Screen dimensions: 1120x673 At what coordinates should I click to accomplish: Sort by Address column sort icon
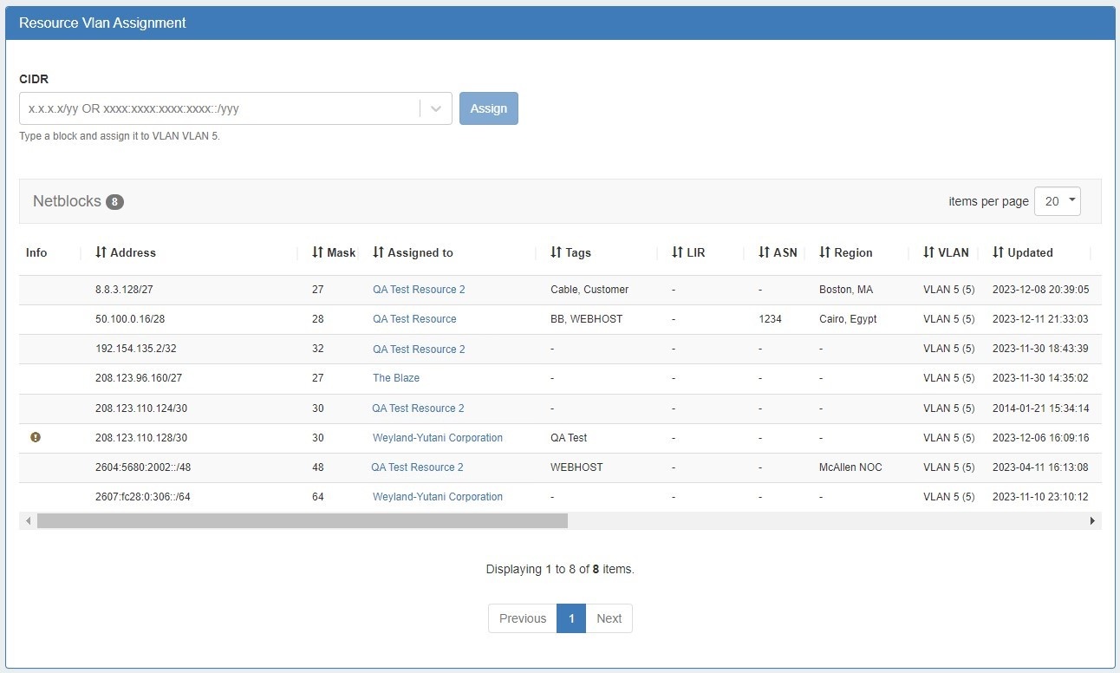(101, 252)
